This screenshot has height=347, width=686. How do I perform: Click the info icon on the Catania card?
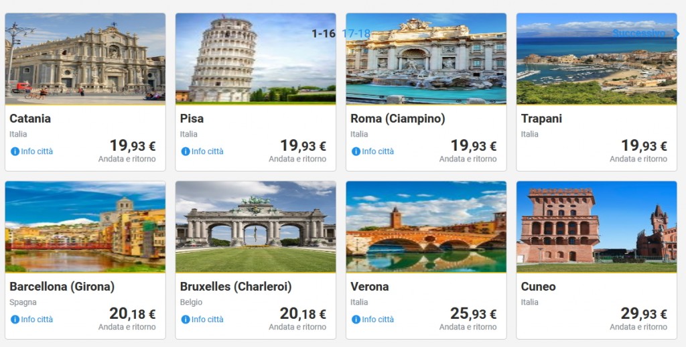point(15,151)
